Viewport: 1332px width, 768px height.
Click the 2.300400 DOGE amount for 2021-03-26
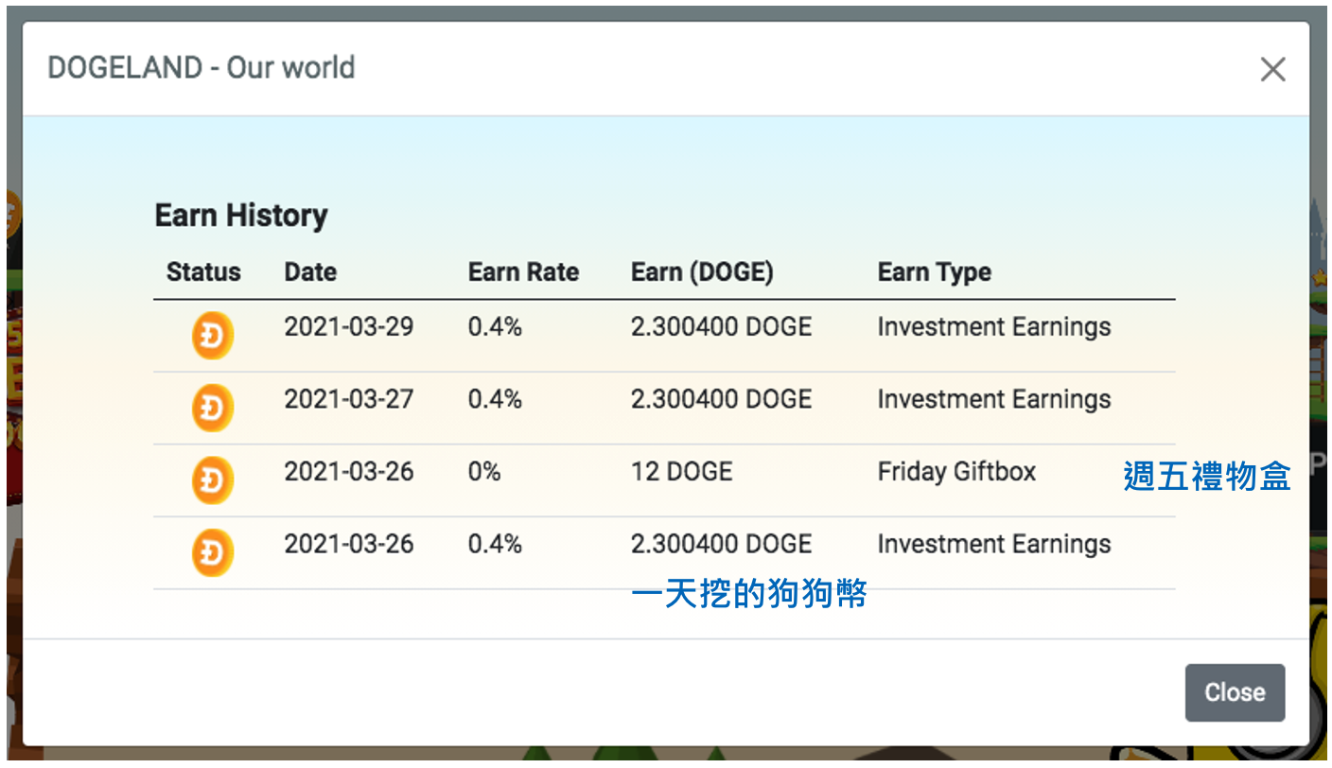point(721,544)
